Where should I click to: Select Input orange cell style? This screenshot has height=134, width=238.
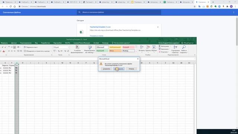[115, 51]
